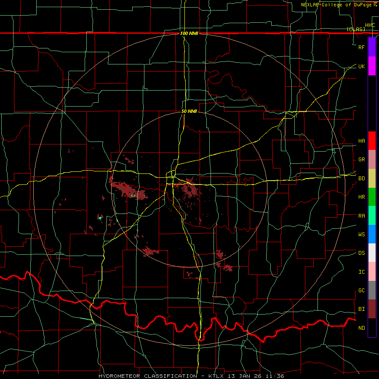Click the HR legend label
379x379 pixels.
(x=361, y=197)
